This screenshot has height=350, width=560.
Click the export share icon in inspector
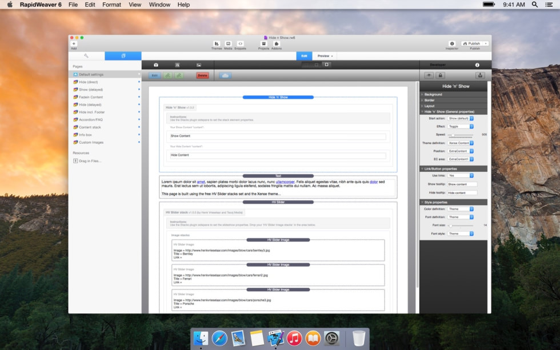pos(481,75)
